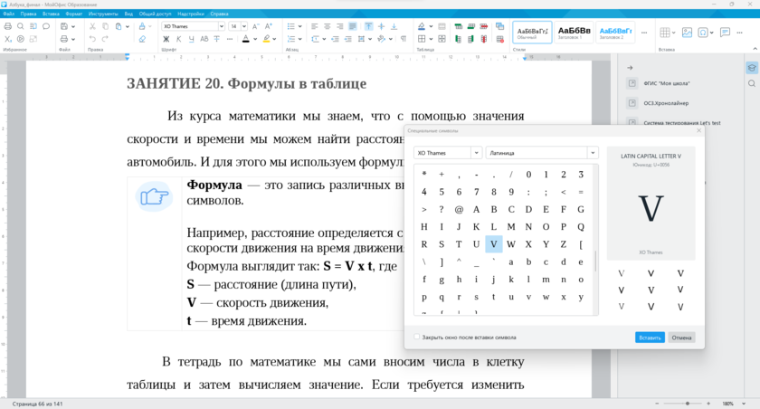Screen dimensions: 760x409
Task: Check 'Закрыть окно после вставки символа'
Action: (417, 338)
